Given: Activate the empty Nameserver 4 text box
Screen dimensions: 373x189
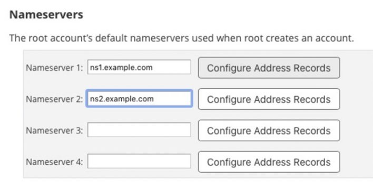Looking at the screenshot, I should coord(139,162).
